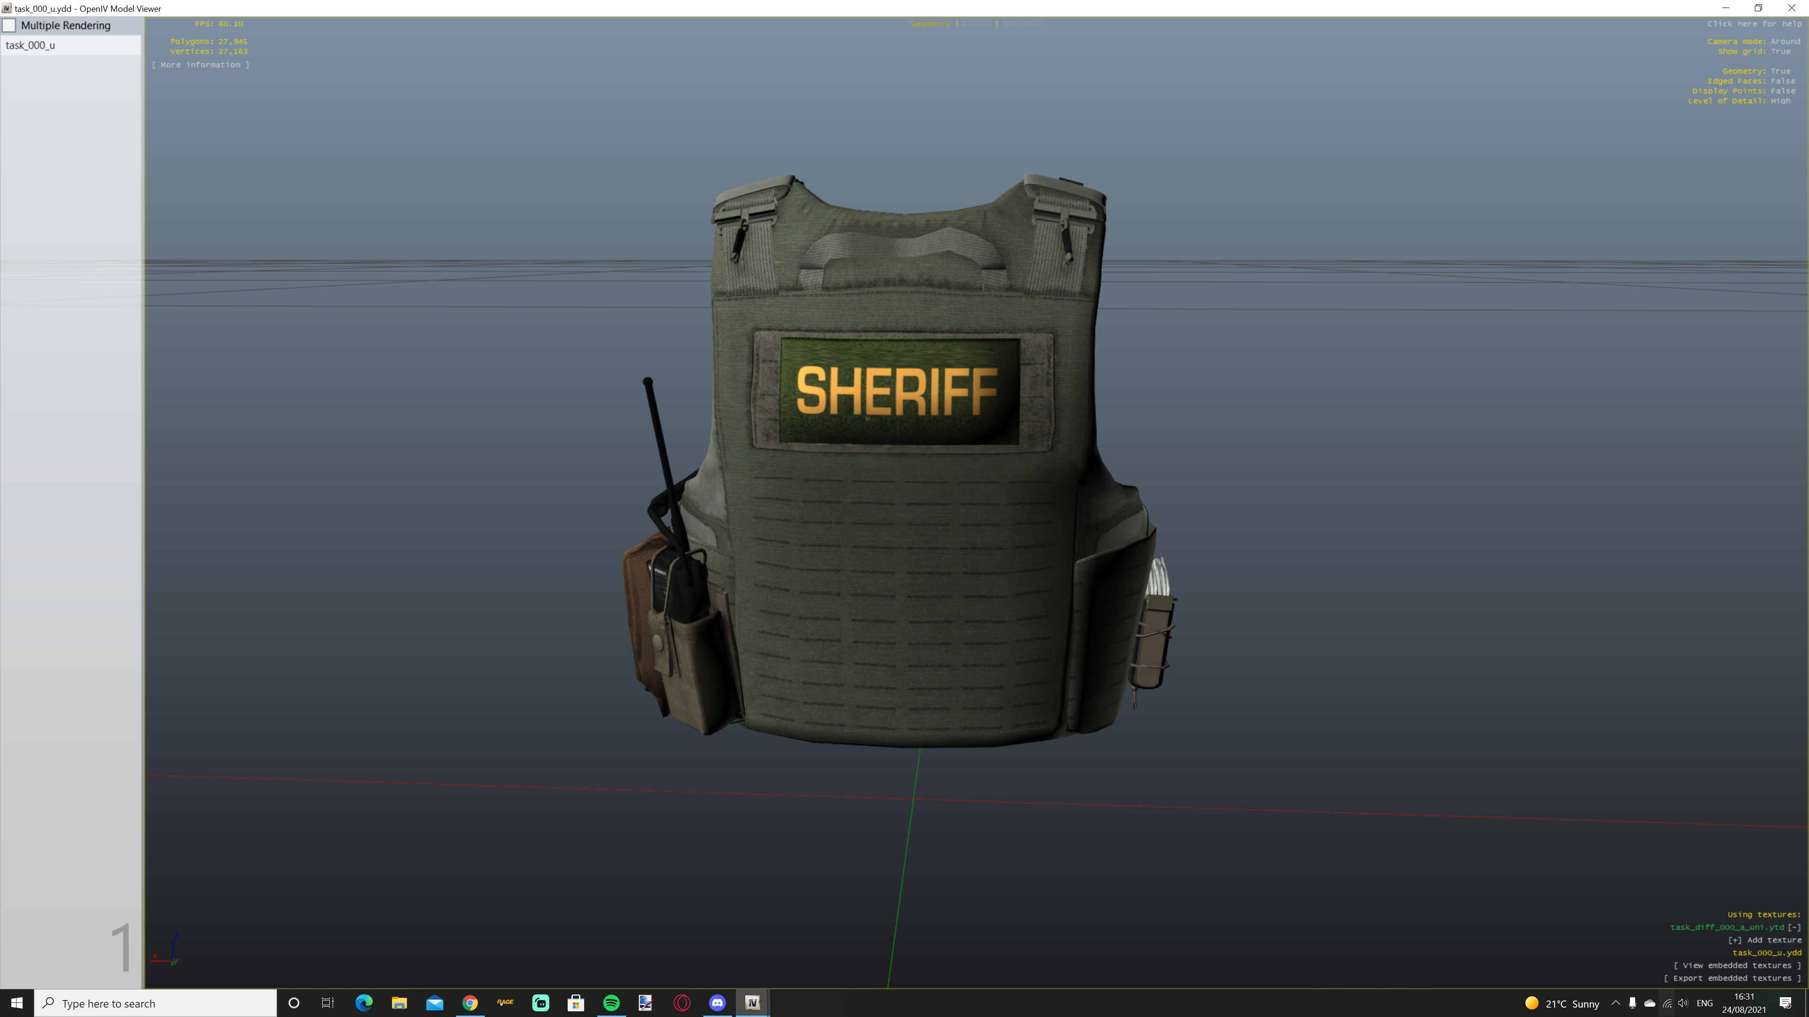Toggle the Multiple Rendering checkbox

pos(10,26)
